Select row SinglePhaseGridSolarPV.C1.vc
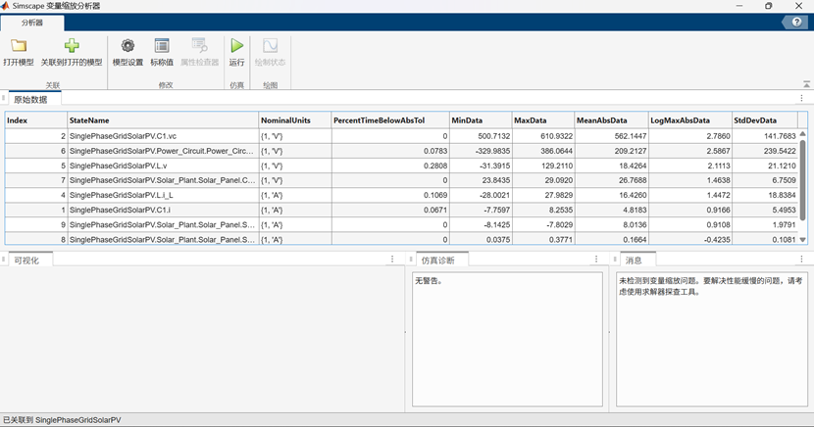The height and width of the screenshot is (427, 814). 401,136
